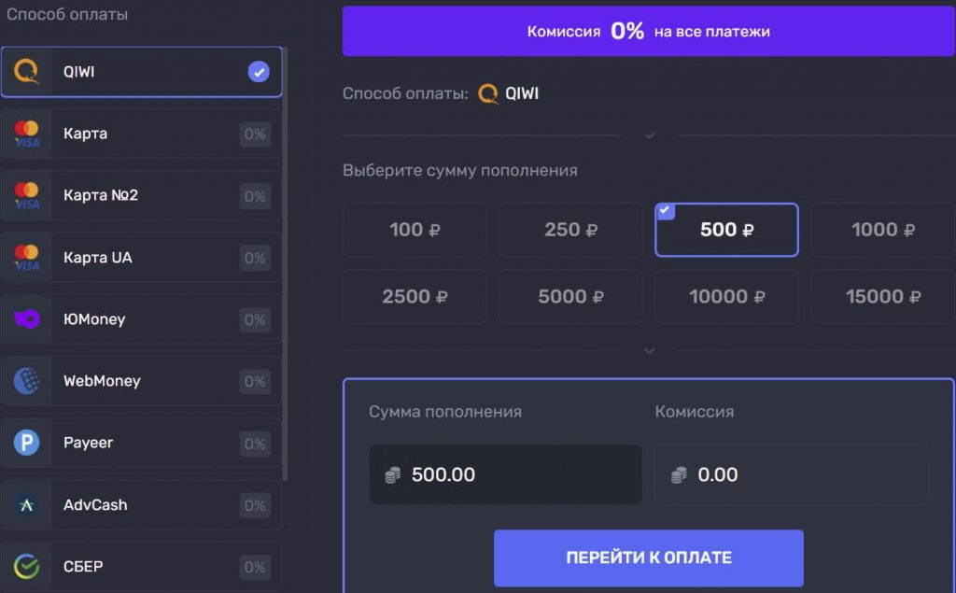Select the 500 ₽ amount option
This screenshot has width=956, height=593.
[725, 229]
